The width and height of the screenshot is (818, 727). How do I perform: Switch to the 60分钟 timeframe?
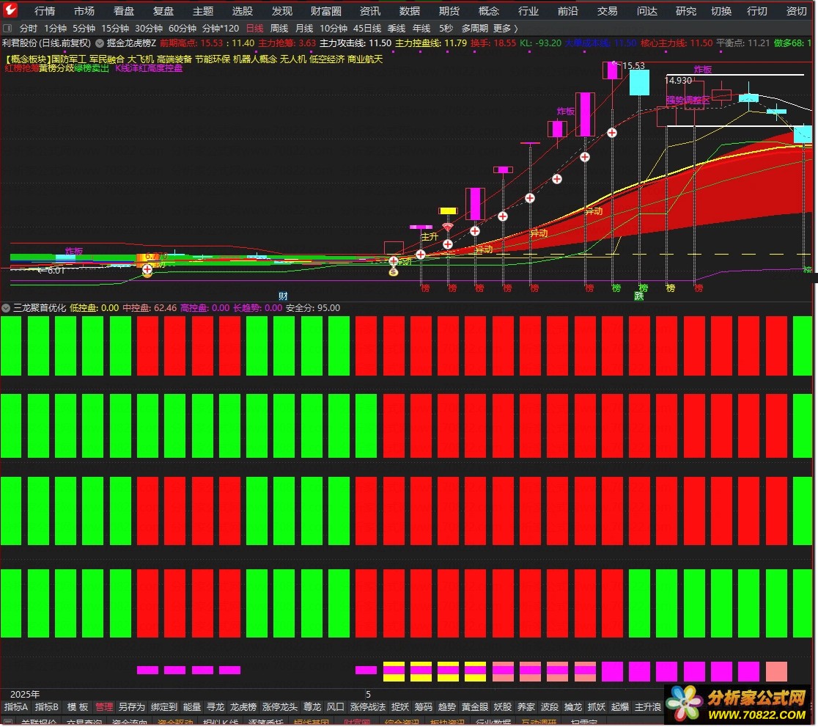[182, 28]
